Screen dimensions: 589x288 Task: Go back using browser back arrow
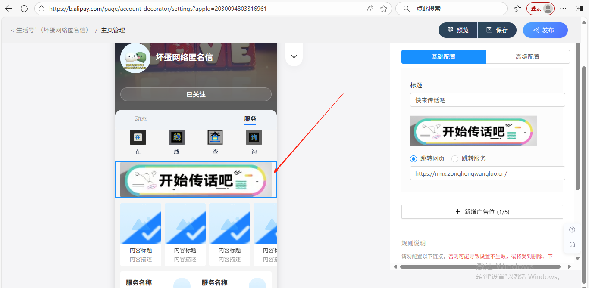pos(9,9)
